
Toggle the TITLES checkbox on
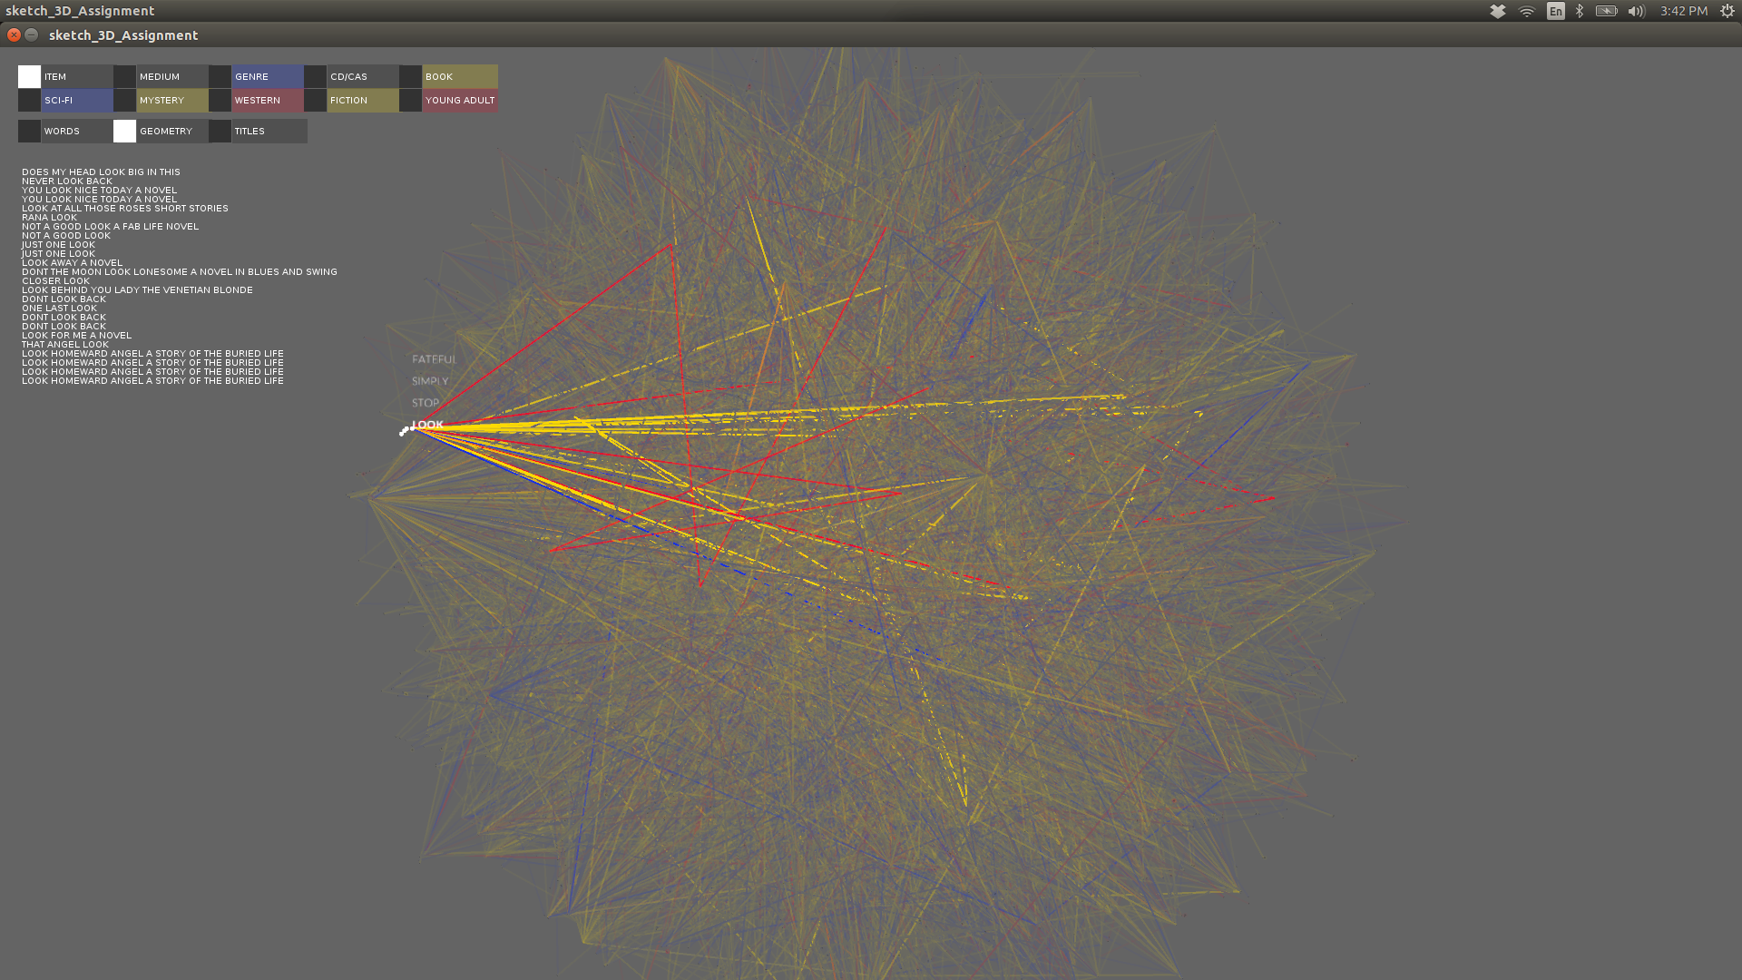pyautogui.click(x=220, y=131)
